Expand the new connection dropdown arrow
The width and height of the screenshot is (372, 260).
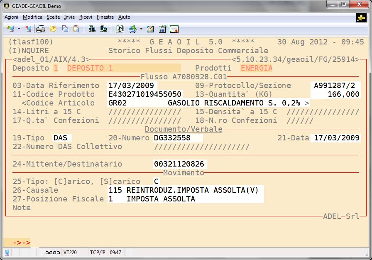19,29
